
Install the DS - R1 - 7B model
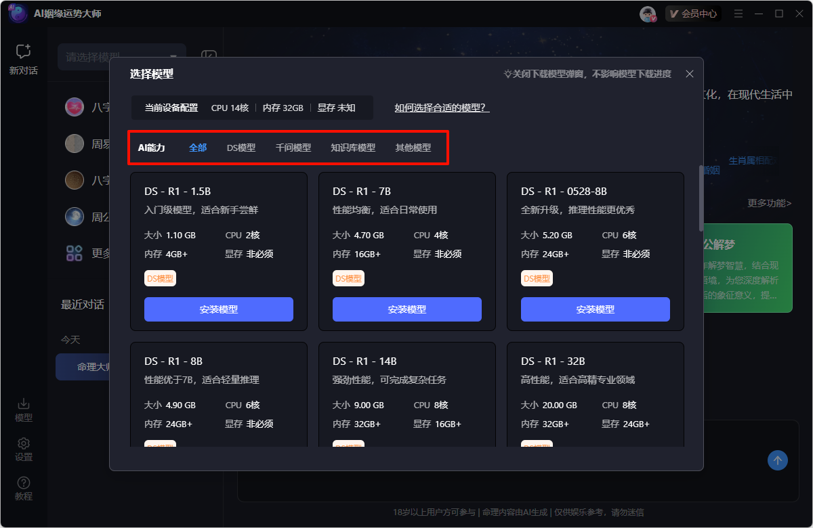point(406,309)
